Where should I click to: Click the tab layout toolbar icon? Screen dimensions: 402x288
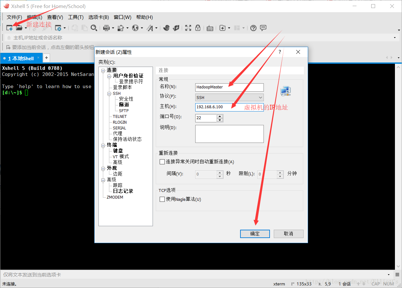(237, 28)
